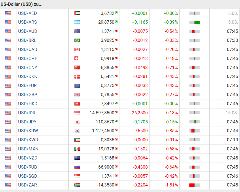Click the US flag beside USD/AED

8,13
